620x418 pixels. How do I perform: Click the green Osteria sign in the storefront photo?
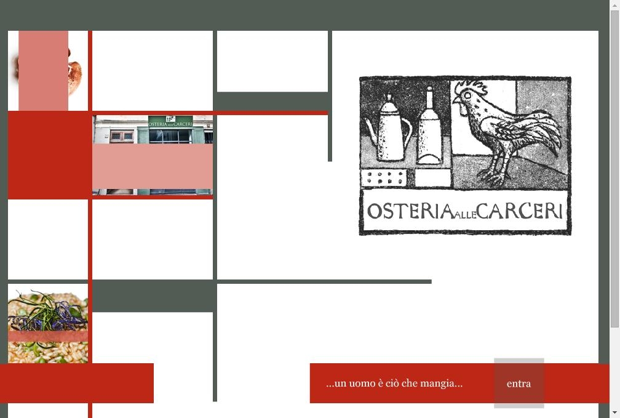(170, 121)
